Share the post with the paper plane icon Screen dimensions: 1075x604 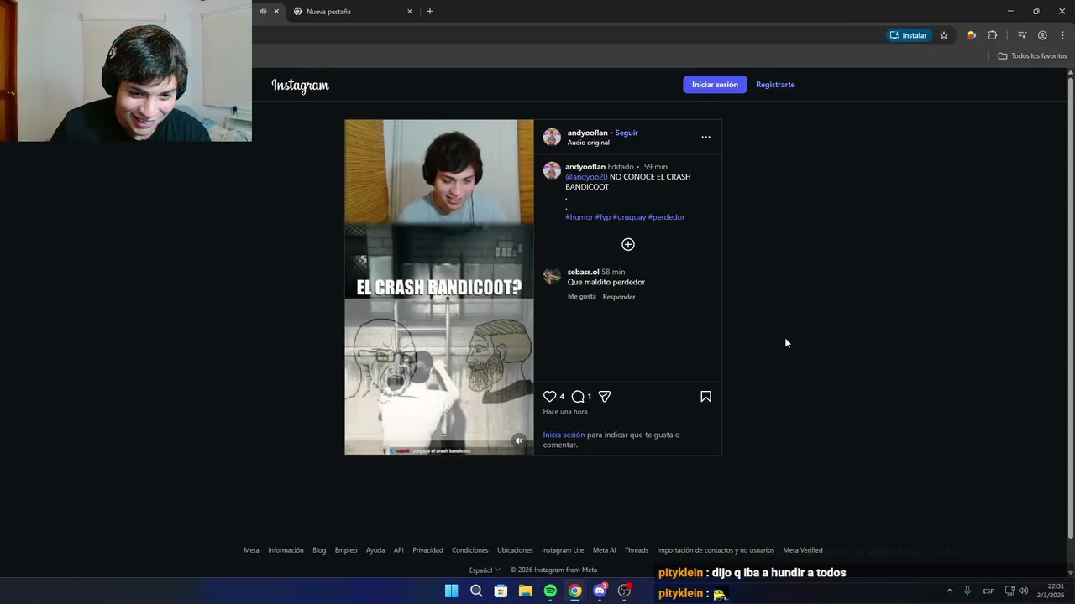coord(605,397)
